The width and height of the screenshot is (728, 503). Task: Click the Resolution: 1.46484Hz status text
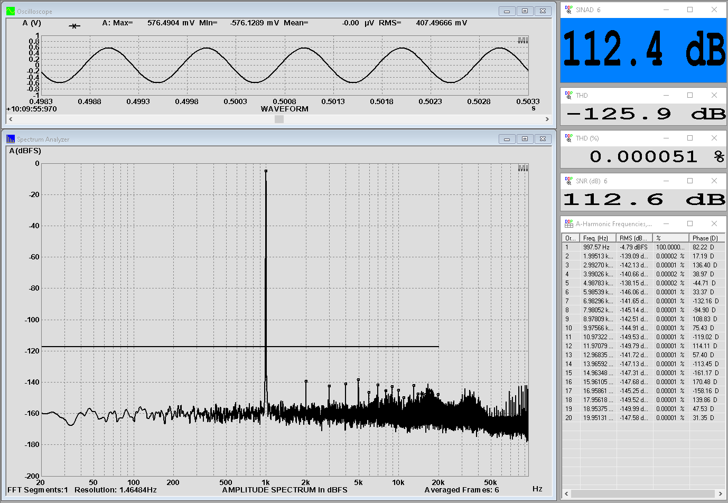click(x=116, y=490)
